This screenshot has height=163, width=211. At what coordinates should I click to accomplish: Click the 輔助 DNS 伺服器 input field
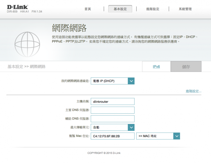113,119
